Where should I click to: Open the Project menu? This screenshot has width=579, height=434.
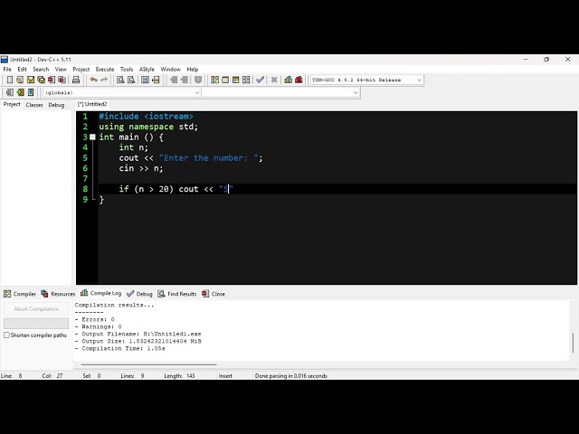click(x=81, y=69)
